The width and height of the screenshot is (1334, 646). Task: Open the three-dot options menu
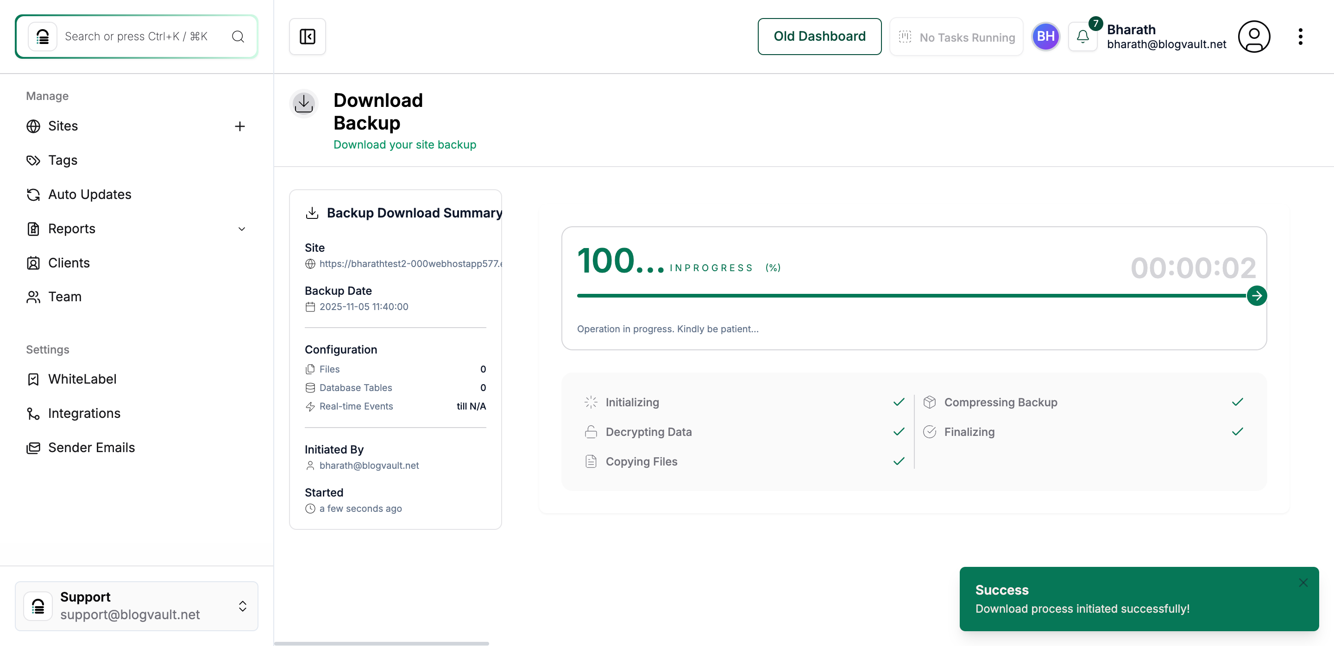[1301, 36]
